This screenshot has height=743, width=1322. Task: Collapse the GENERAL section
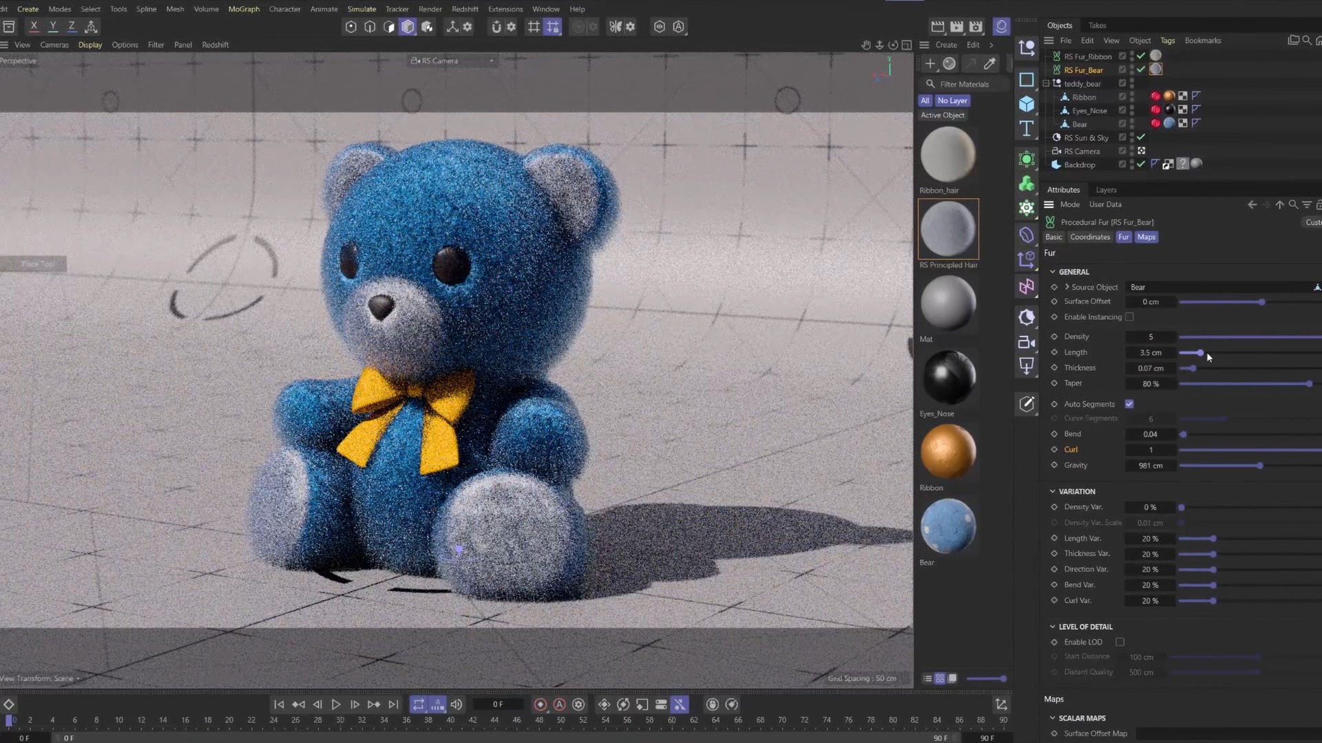(1052, 272)
